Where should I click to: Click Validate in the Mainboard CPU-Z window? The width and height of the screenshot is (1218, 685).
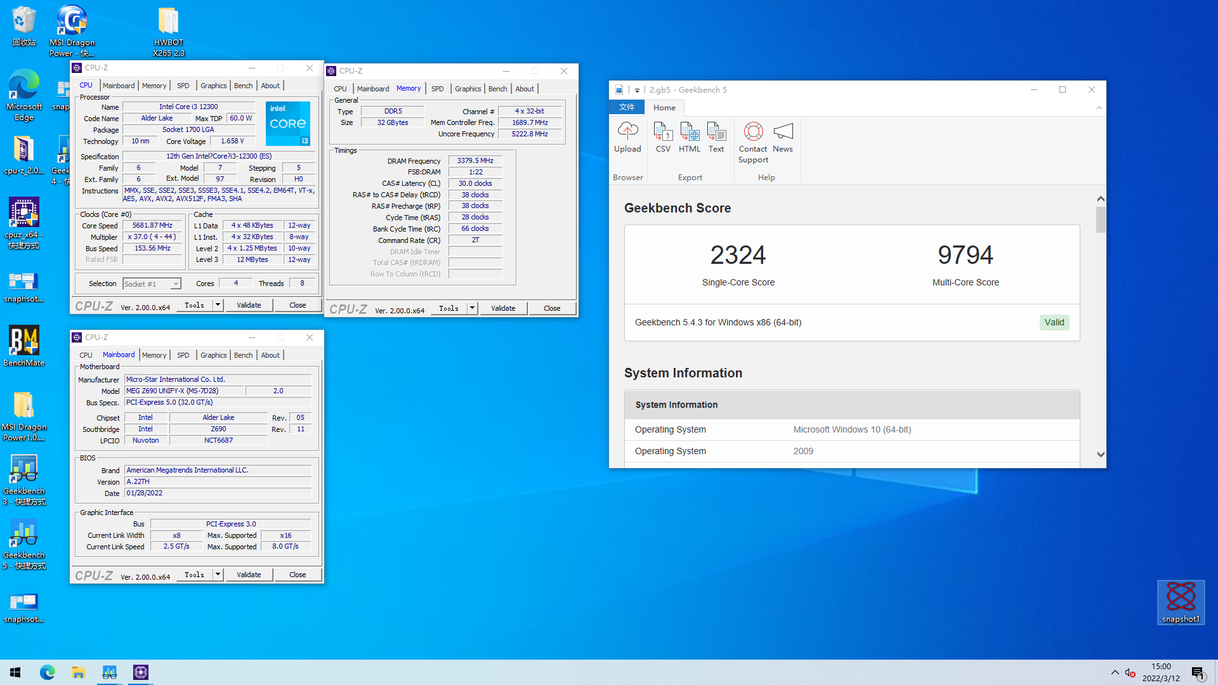(249, 575)
